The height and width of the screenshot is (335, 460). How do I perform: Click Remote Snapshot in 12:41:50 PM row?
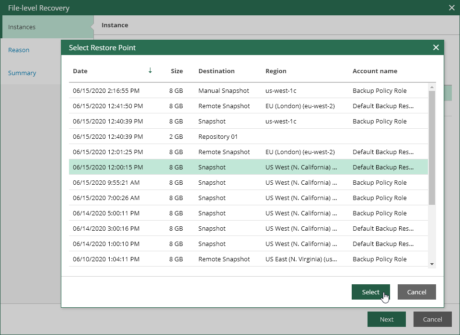pyautogui.click(x=224, y=106)
